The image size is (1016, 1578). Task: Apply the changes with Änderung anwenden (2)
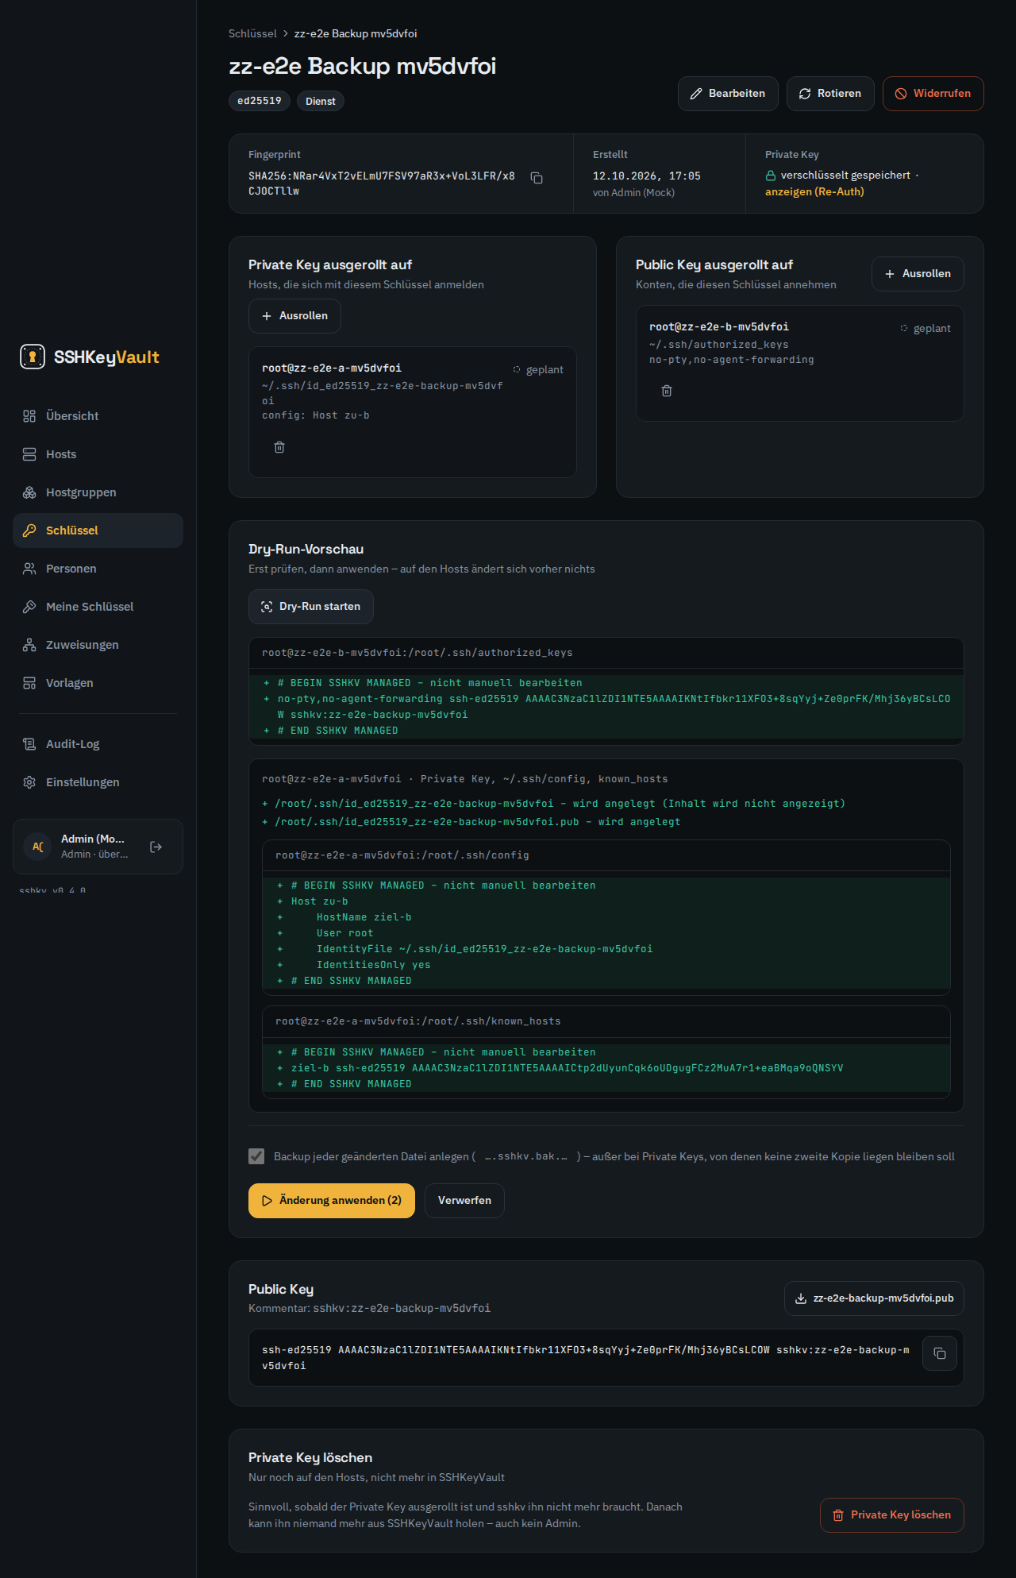point(332,1200)
